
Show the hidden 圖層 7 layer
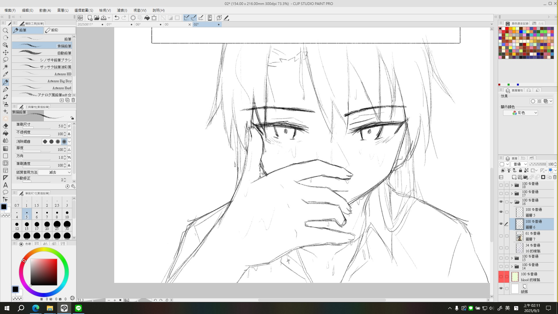pos(501,236)
